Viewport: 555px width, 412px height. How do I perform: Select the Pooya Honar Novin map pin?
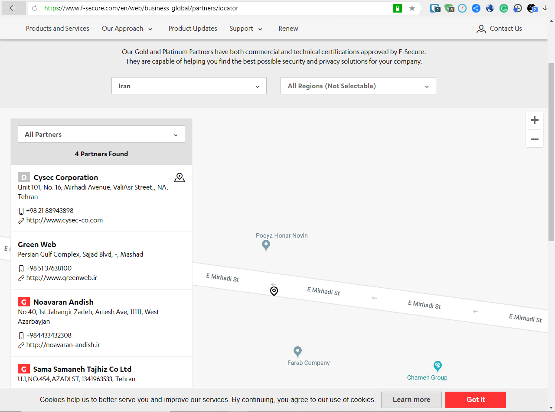point(266,245)
